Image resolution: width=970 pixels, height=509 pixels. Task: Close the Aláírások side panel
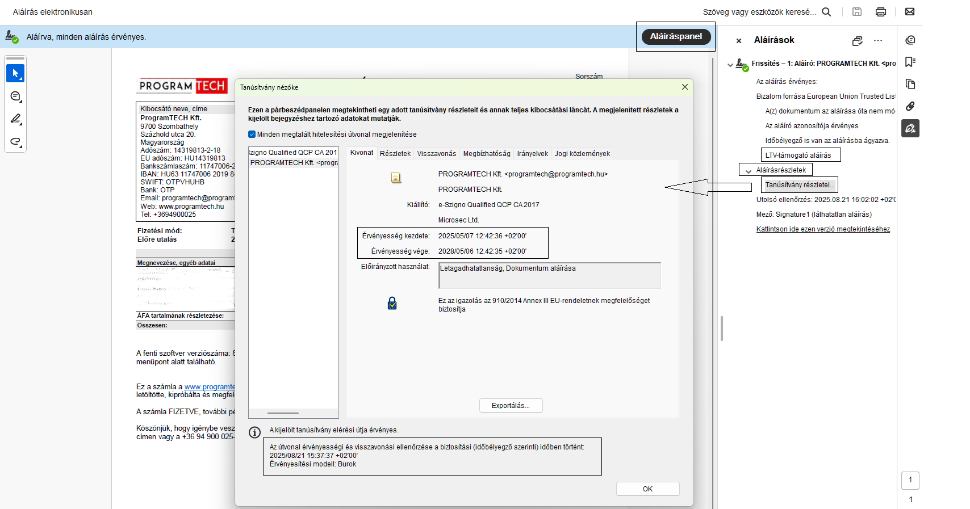point(739,41)
